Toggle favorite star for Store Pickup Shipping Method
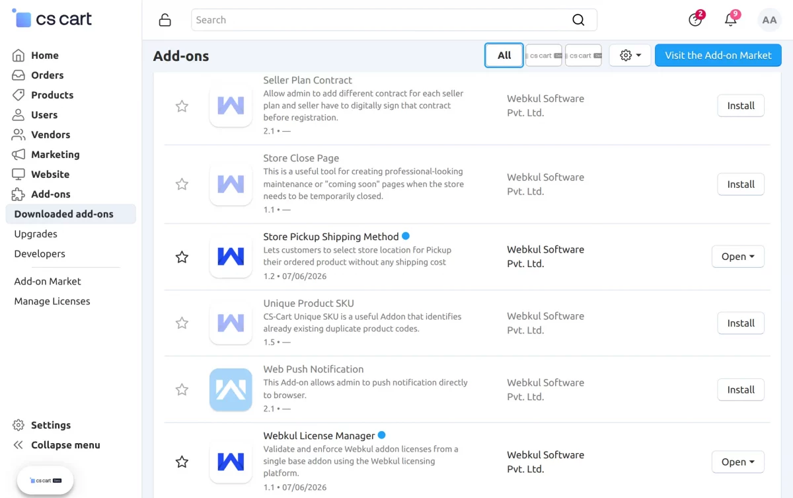The height and width of the screenshot is (498, 793). [182, 257]
